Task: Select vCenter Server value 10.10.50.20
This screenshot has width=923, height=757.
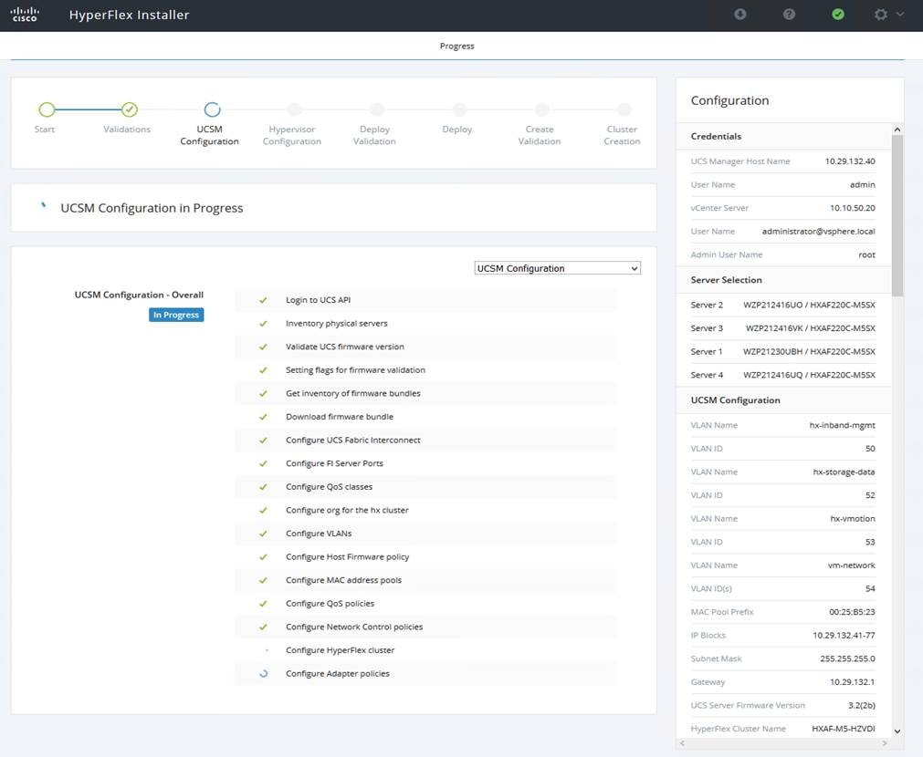Action: [x=852, y=208]
